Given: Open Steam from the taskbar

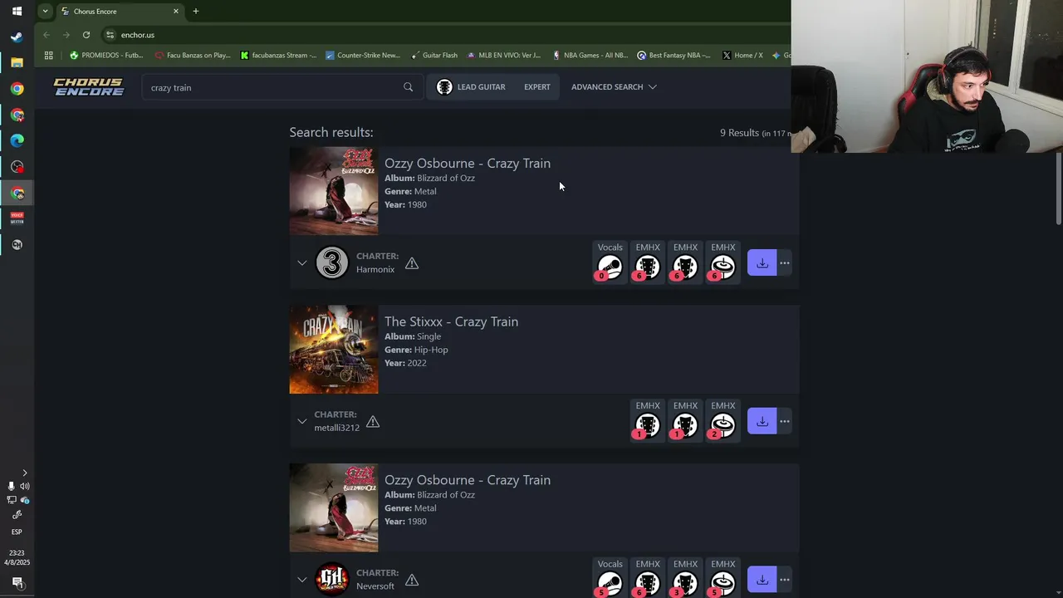Looking at the screenshot, I should pos(17,37).
